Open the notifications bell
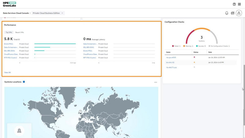Image resolution: width=245 pixels, height=138 pixels. tap(227, 13)
